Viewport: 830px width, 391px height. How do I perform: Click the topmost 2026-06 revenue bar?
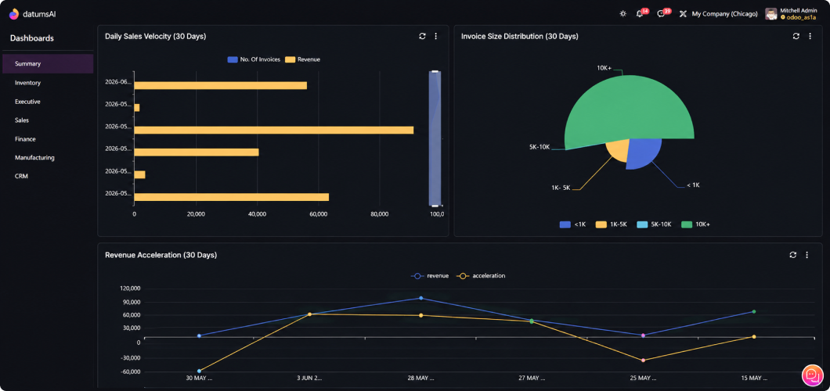pos(220,85)
